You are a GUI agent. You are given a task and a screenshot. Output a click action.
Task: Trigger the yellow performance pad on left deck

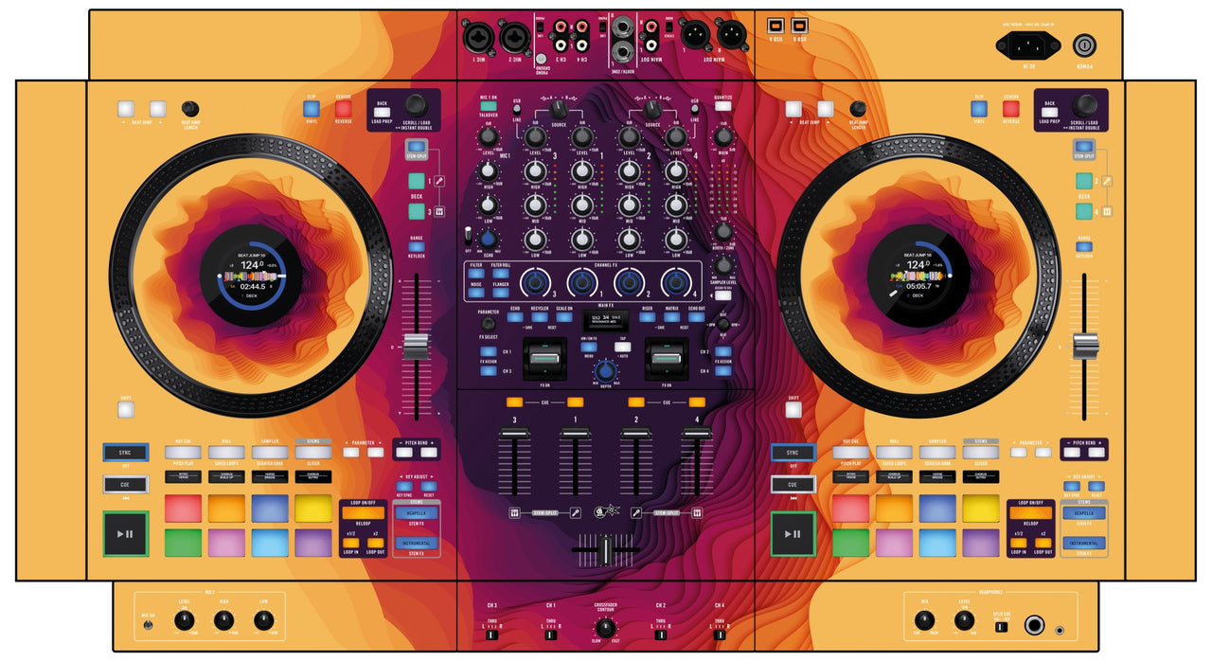point(312,509)
